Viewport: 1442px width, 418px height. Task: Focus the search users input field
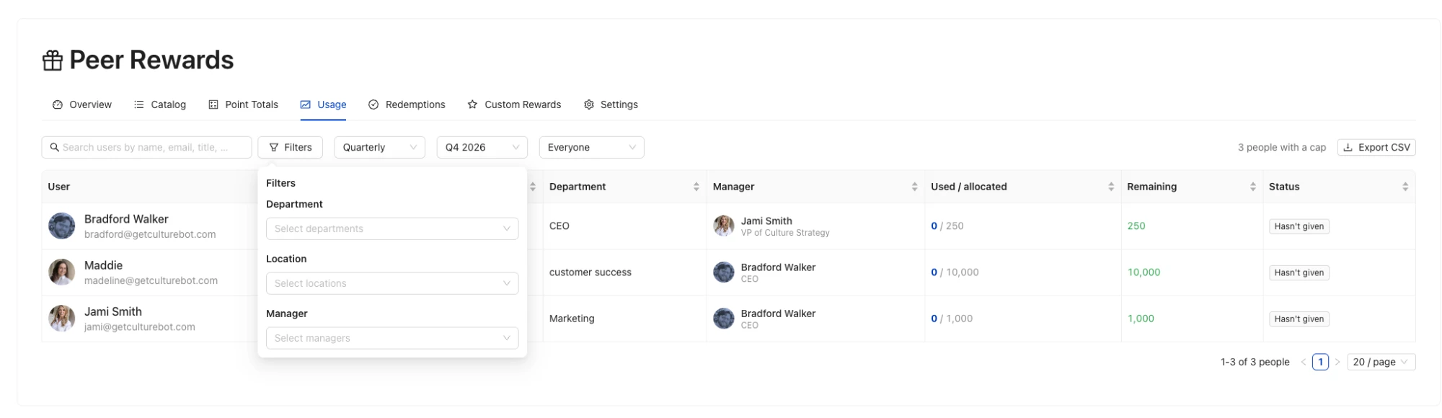pyautogui.click(x=147, y=147)
